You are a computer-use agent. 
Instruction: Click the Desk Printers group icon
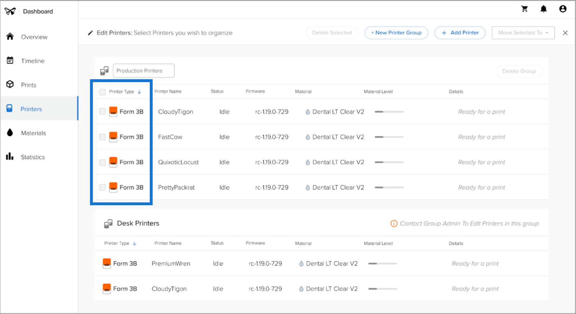click(108, 224)
